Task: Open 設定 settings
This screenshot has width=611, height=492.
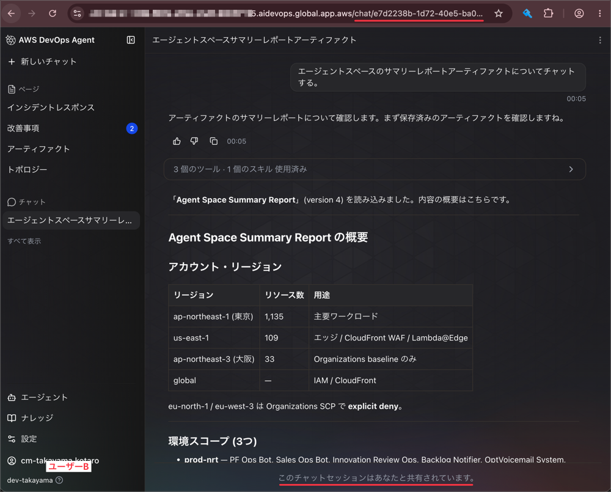Action: [22, 439]
